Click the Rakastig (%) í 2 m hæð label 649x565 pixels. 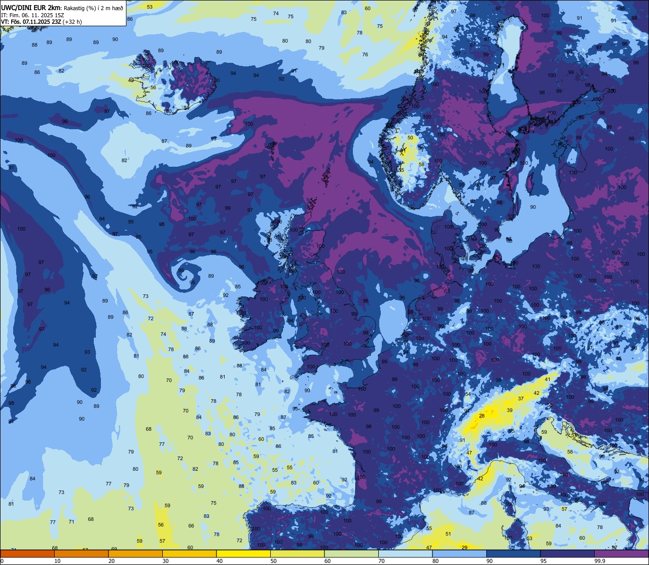[x=93, y=8]
